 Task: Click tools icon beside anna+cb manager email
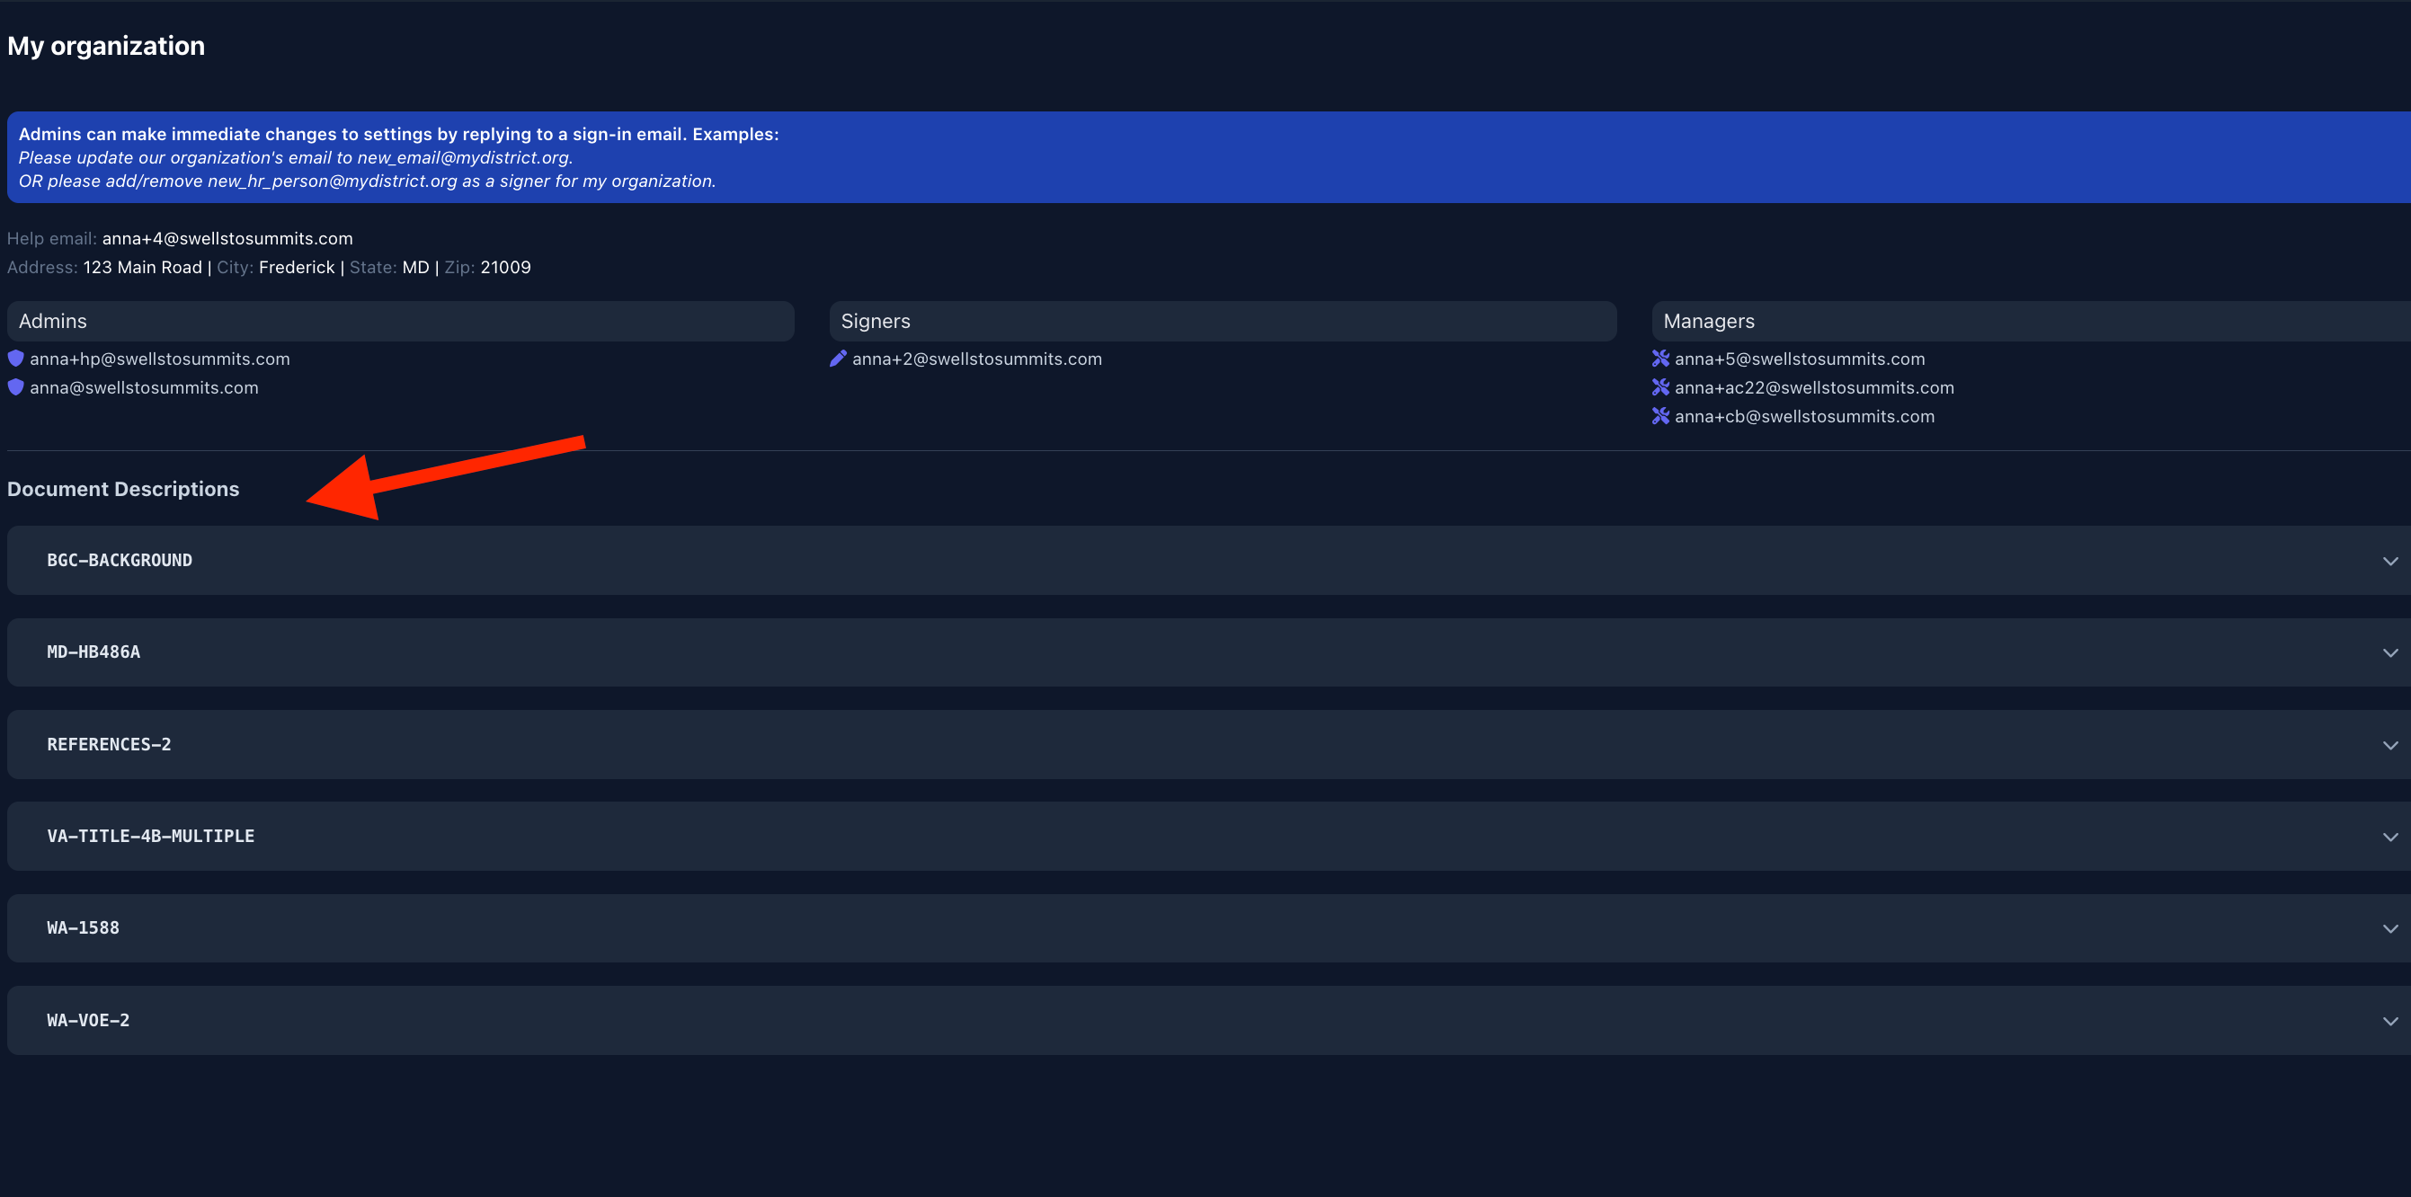click(1660, 416)
